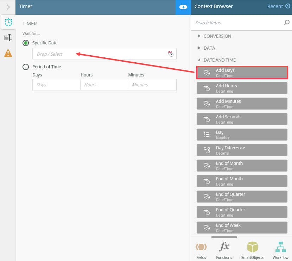Switch to the Fields tab
Screen dimensions: 292x261
click(201, 250)
